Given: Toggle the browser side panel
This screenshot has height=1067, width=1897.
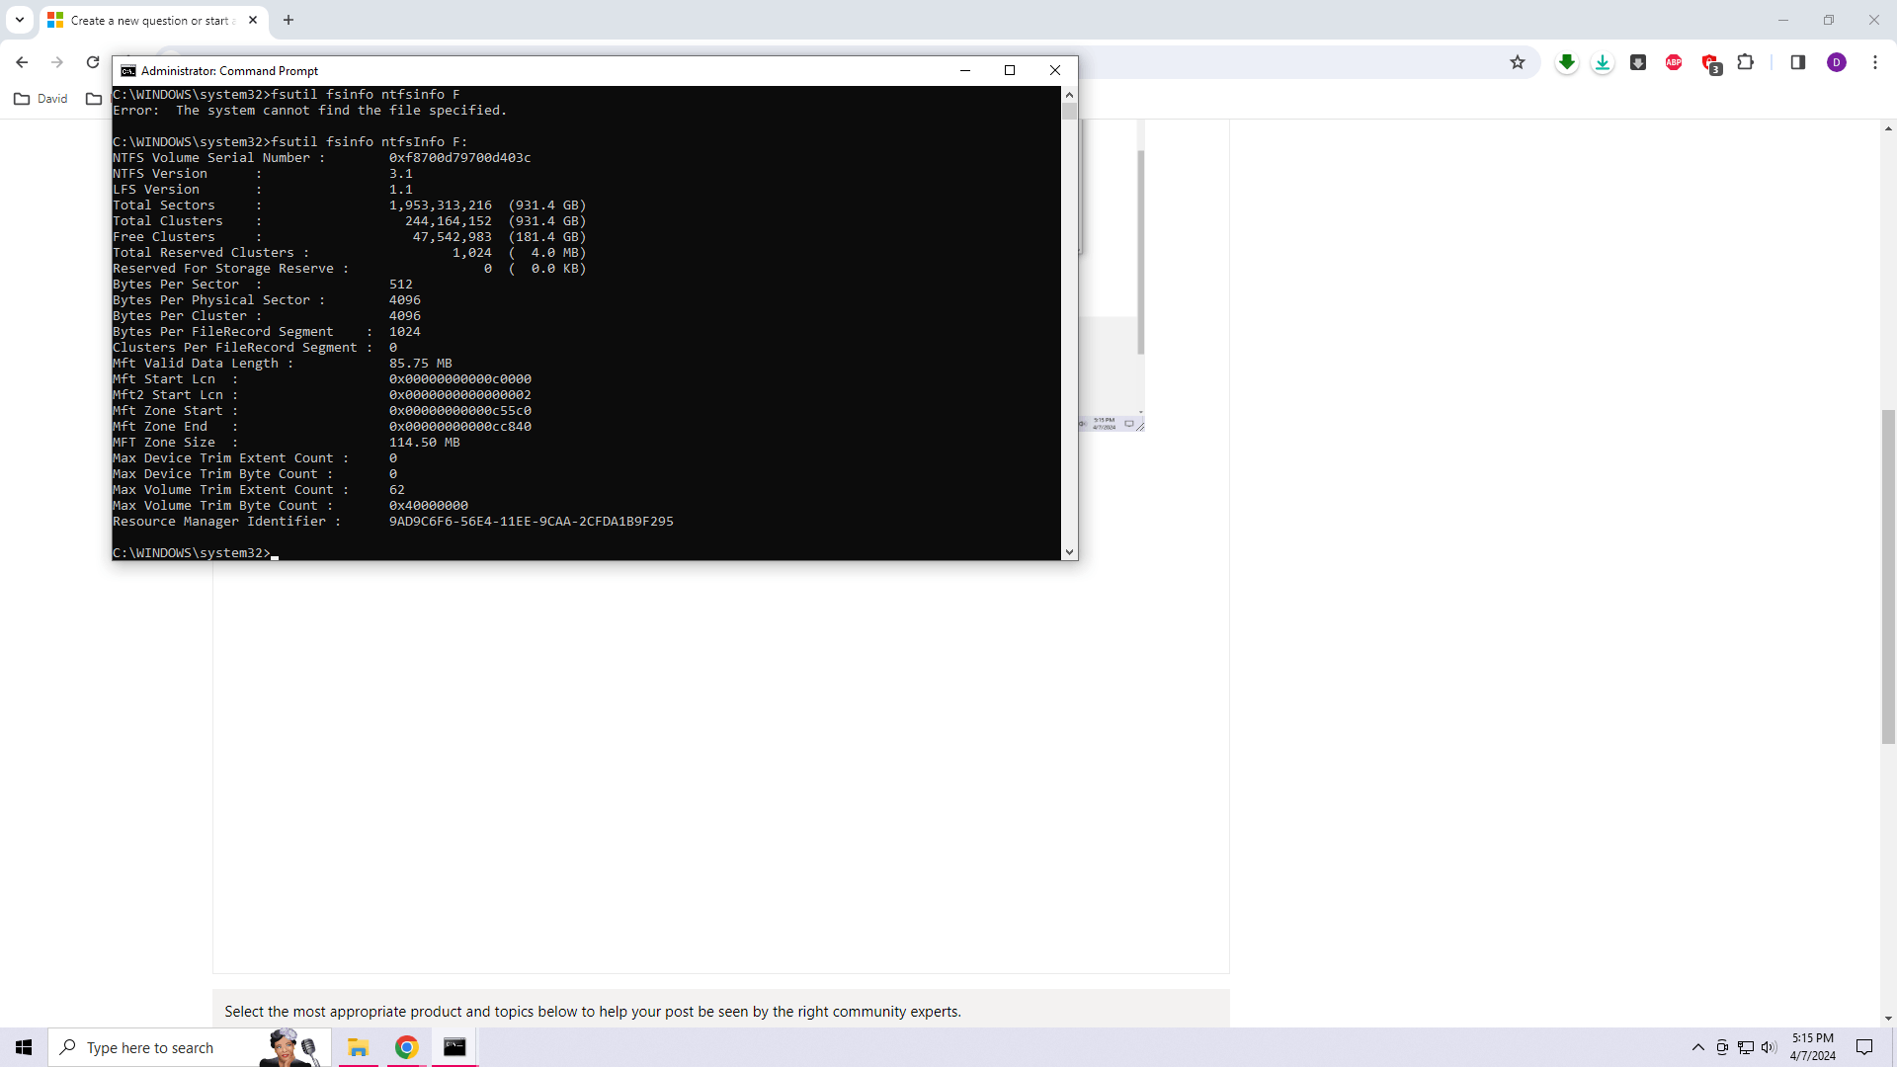Looking at the screenshot, I should (1798, 62).
